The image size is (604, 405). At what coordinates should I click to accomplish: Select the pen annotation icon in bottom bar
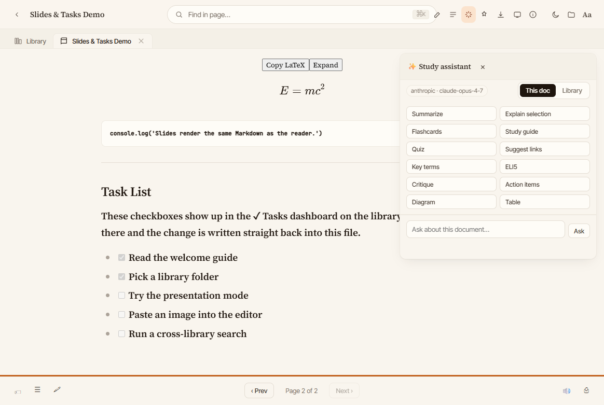(57, 389)
